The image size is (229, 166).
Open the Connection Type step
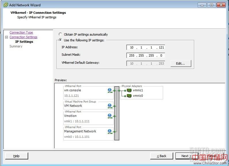point(21,32)
